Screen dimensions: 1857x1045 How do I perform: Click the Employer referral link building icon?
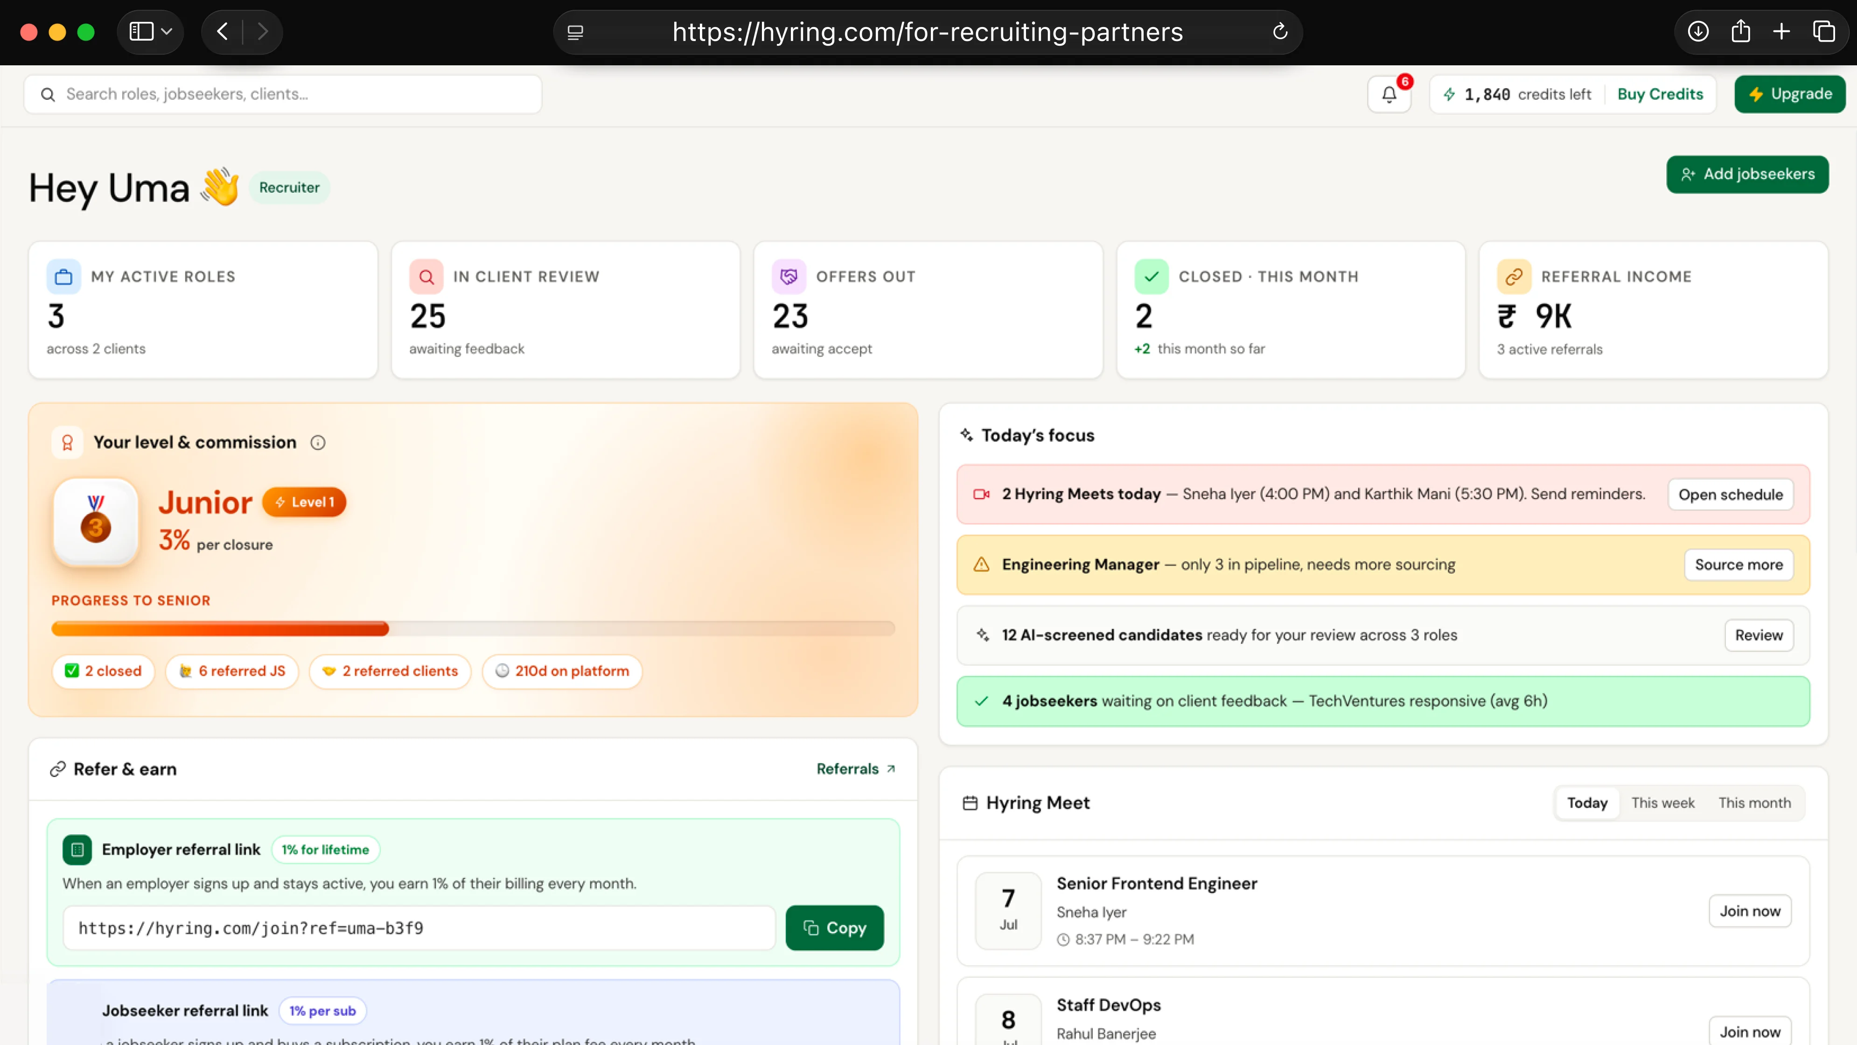(x=77, y=850)
